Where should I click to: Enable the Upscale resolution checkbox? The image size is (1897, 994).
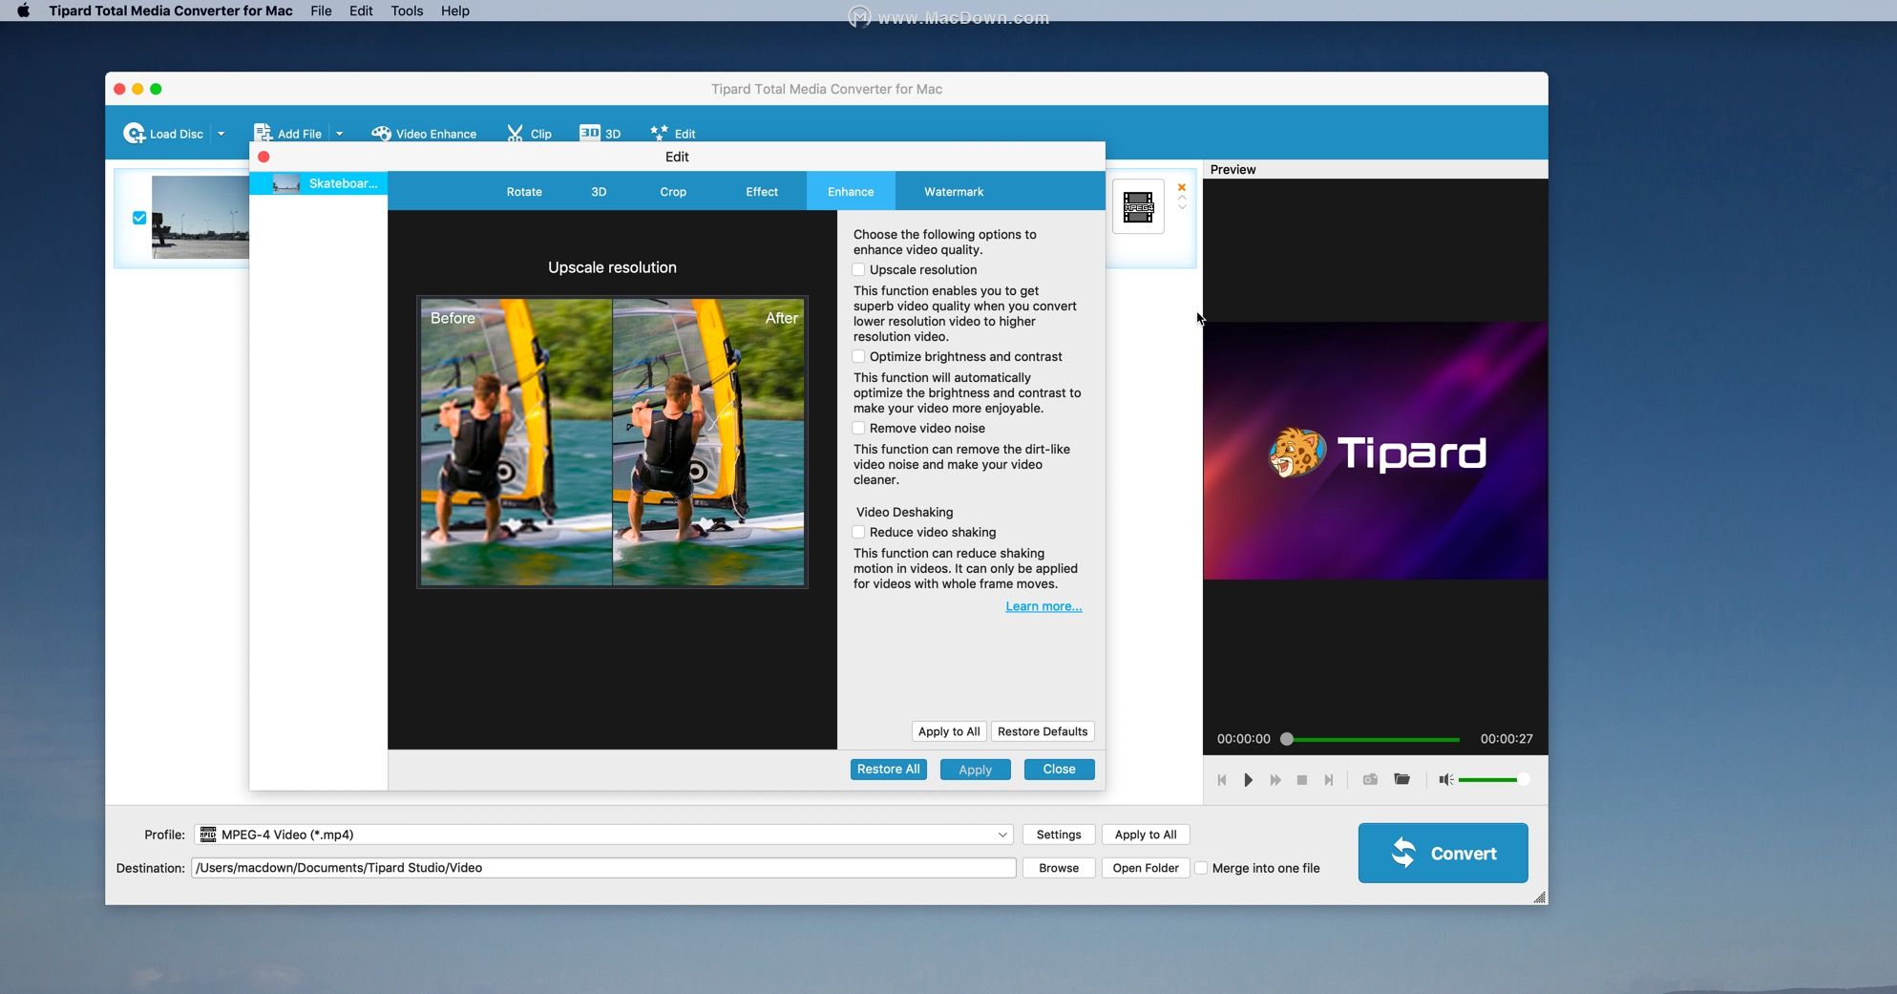point(858,269)
